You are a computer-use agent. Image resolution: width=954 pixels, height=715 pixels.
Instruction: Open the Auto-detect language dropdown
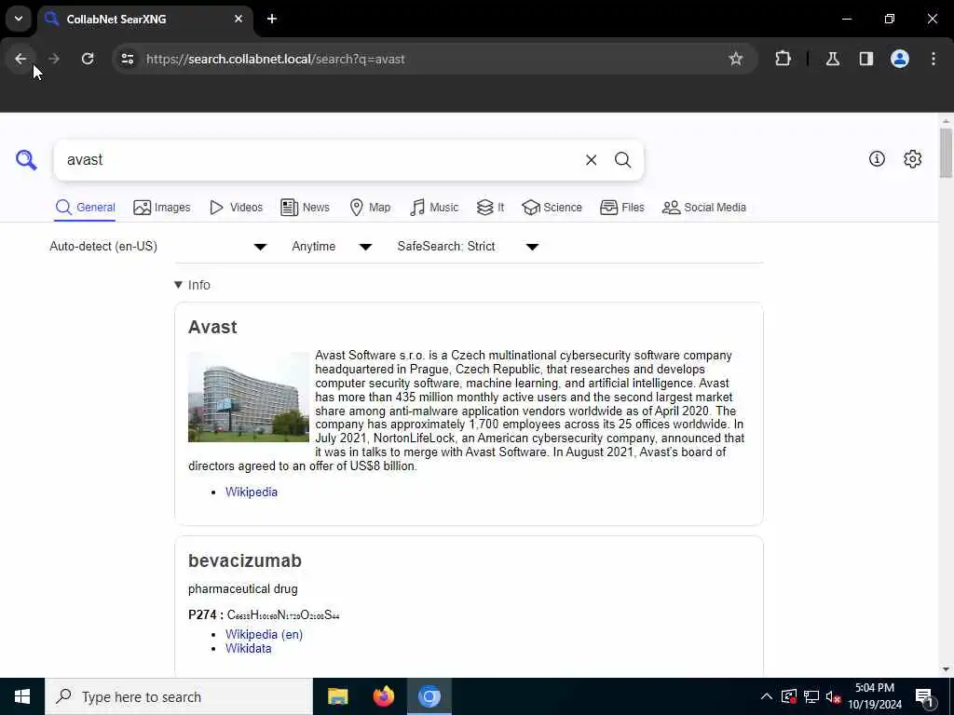[158, 246]
